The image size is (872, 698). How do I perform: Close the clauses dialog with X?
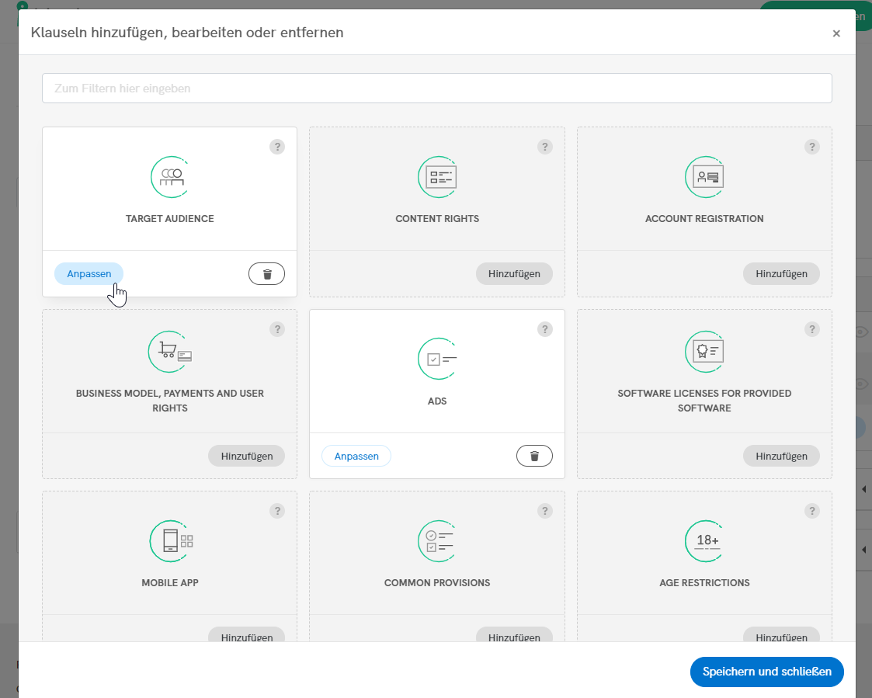[836, 33]
